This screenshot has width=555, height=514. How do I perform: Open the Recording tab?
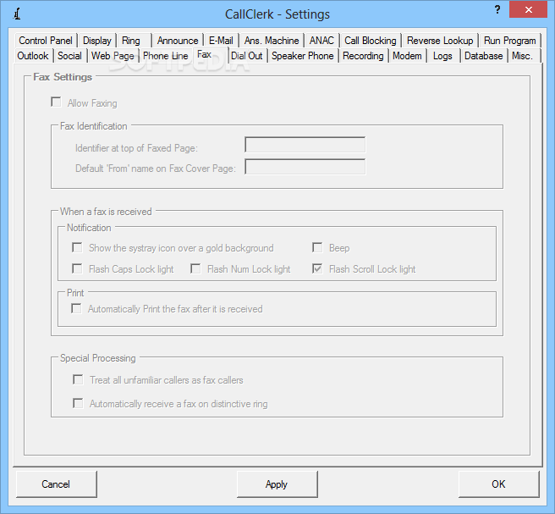point(363,56)
